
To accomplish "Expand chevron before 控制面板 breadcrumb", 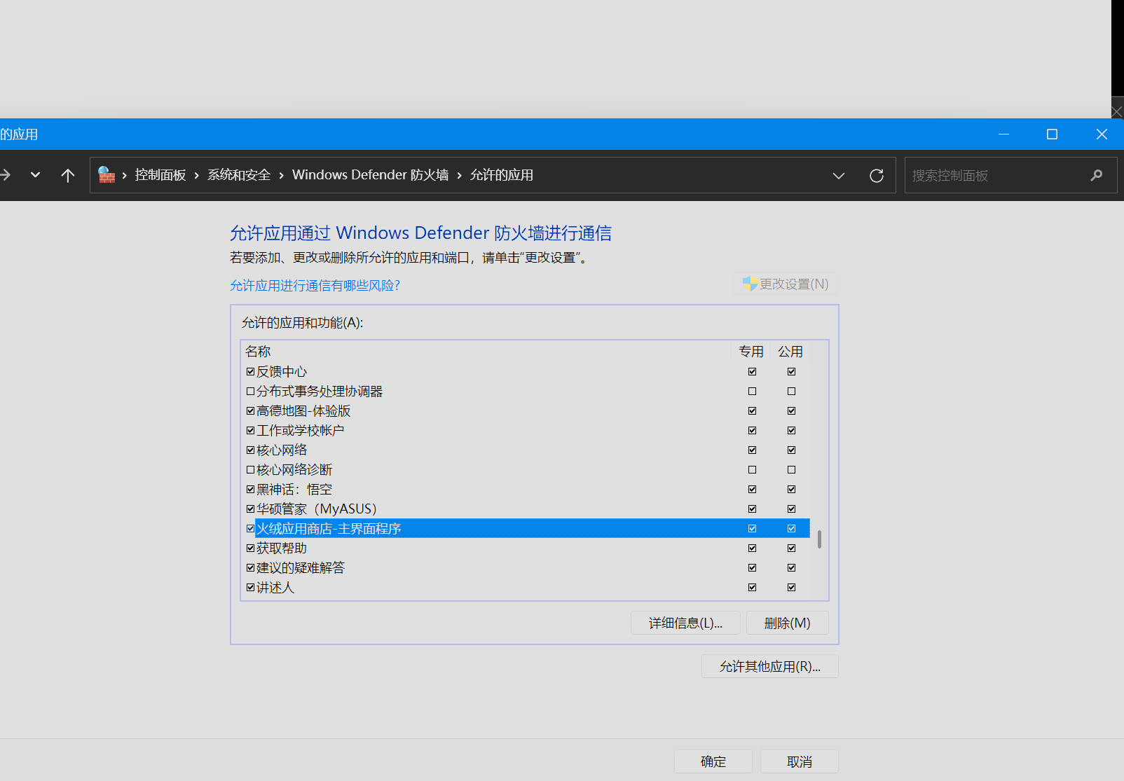I will [125, 176].
